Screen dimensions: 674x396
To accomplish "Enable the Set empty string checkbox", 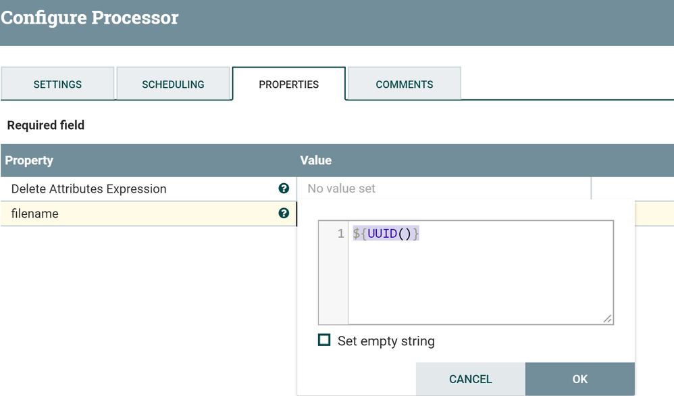I will [x=324, y=340].
